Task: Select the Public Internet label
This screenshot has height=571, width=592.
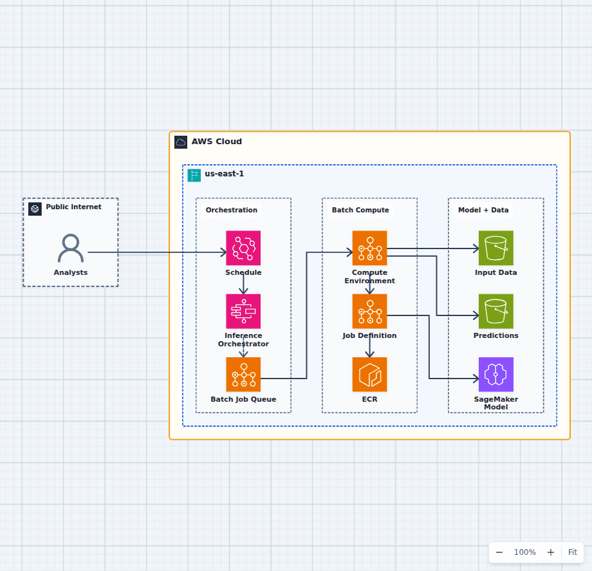Action: tap(73, 207)
